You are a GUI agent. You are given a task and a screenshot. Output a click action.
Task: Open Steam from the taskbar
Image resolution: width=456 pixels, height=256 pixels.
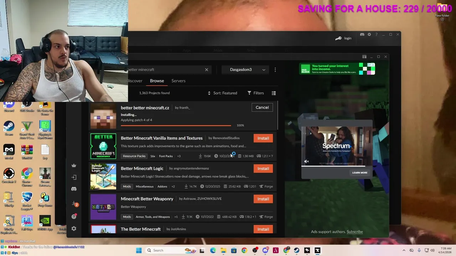coord(296,250)
